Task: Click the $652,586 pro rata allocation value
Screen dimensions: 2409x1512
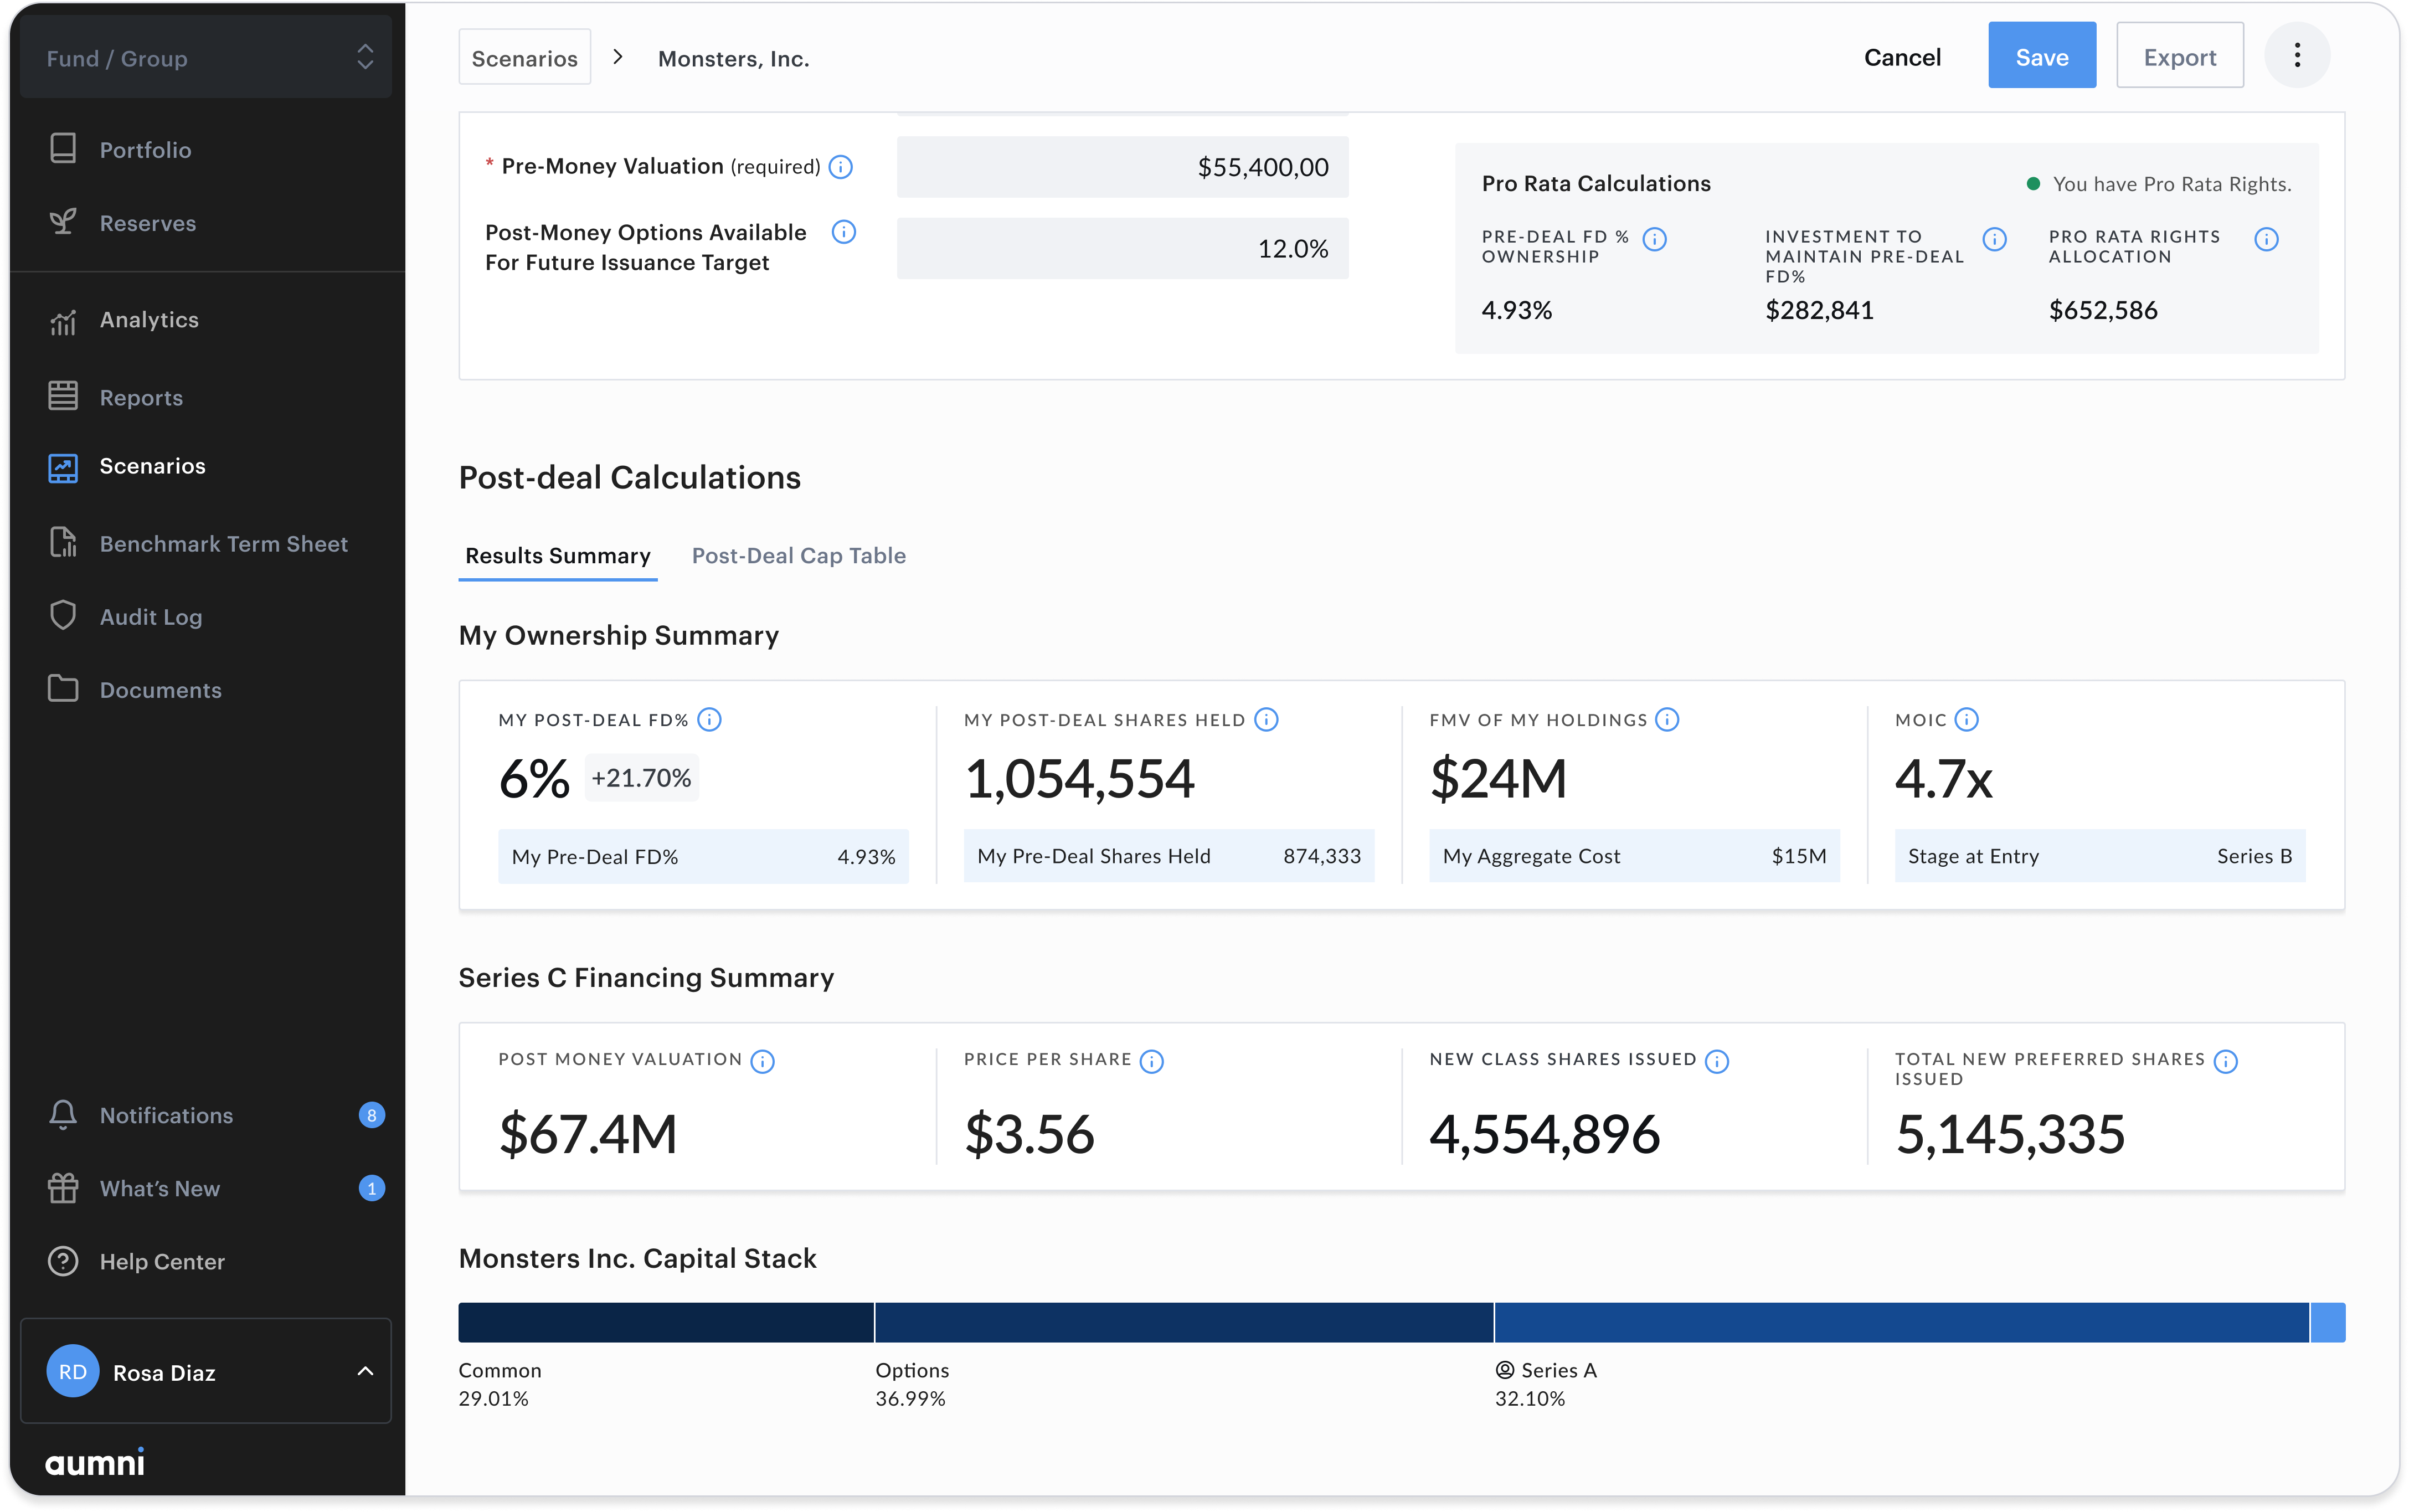Action: click(2103, 310)
